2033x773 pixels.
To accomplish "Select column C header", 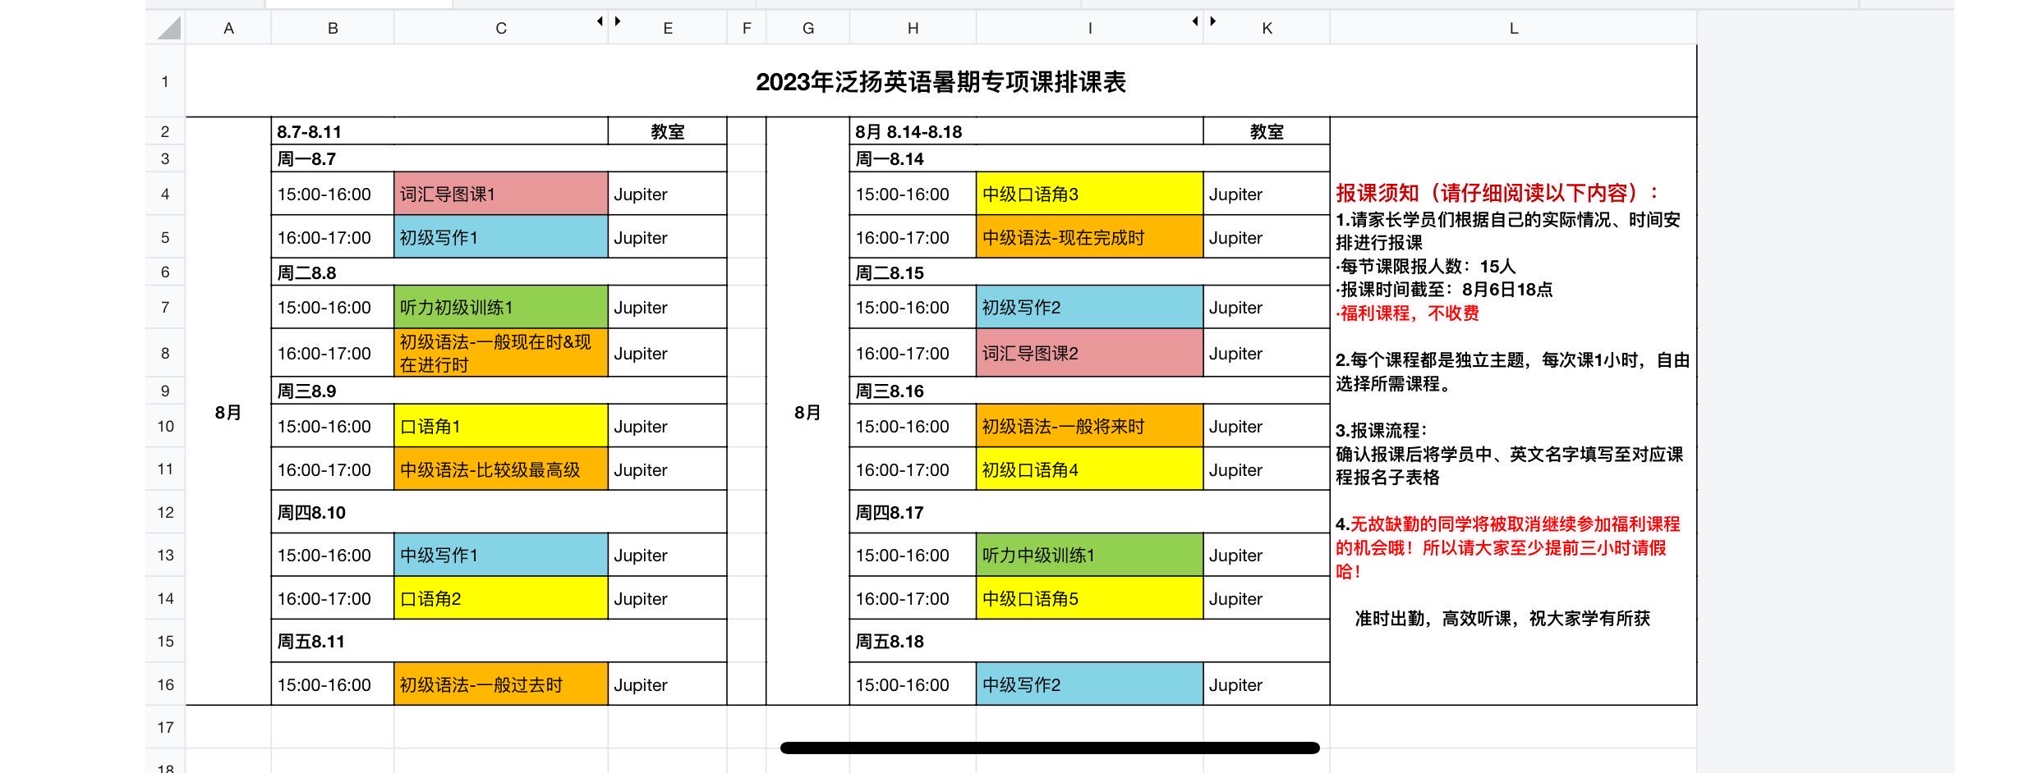I will point(501,29).
